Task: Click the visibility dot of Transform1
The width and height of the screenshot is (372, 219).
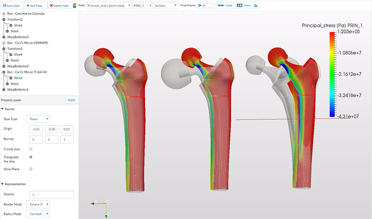Action: pyautogui.click(x=4, y=49)
